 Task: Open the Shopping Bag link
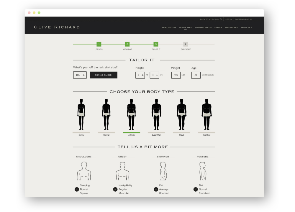coord(243,19)
